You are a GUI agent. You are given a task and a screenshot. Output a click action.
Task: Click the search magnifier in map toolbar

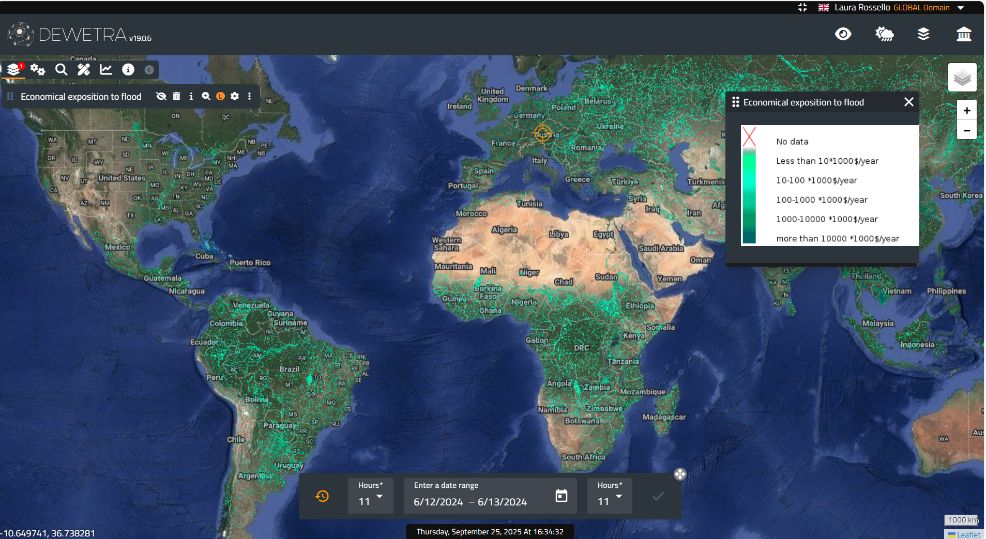[x=62, y=70]
